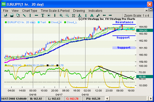Shift chart left with the left arrow icon
The height and width of the screenshot is (102, 154).
(104, 15)
